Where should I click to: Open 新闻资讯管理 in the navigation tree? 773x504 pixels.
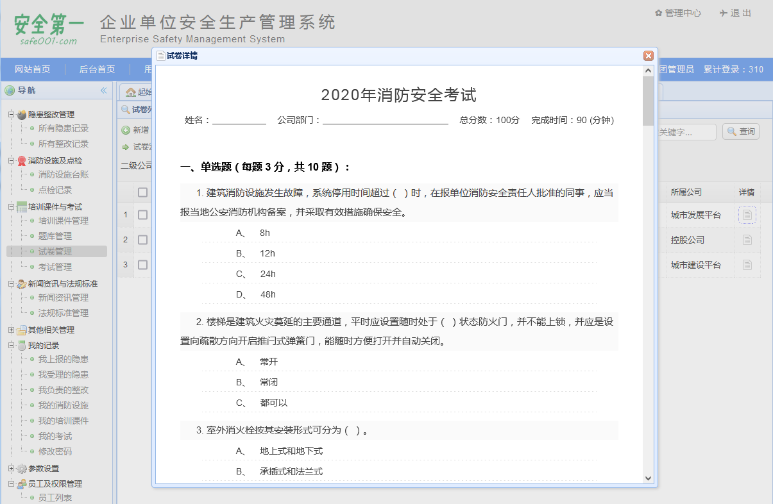pos(64,298)
